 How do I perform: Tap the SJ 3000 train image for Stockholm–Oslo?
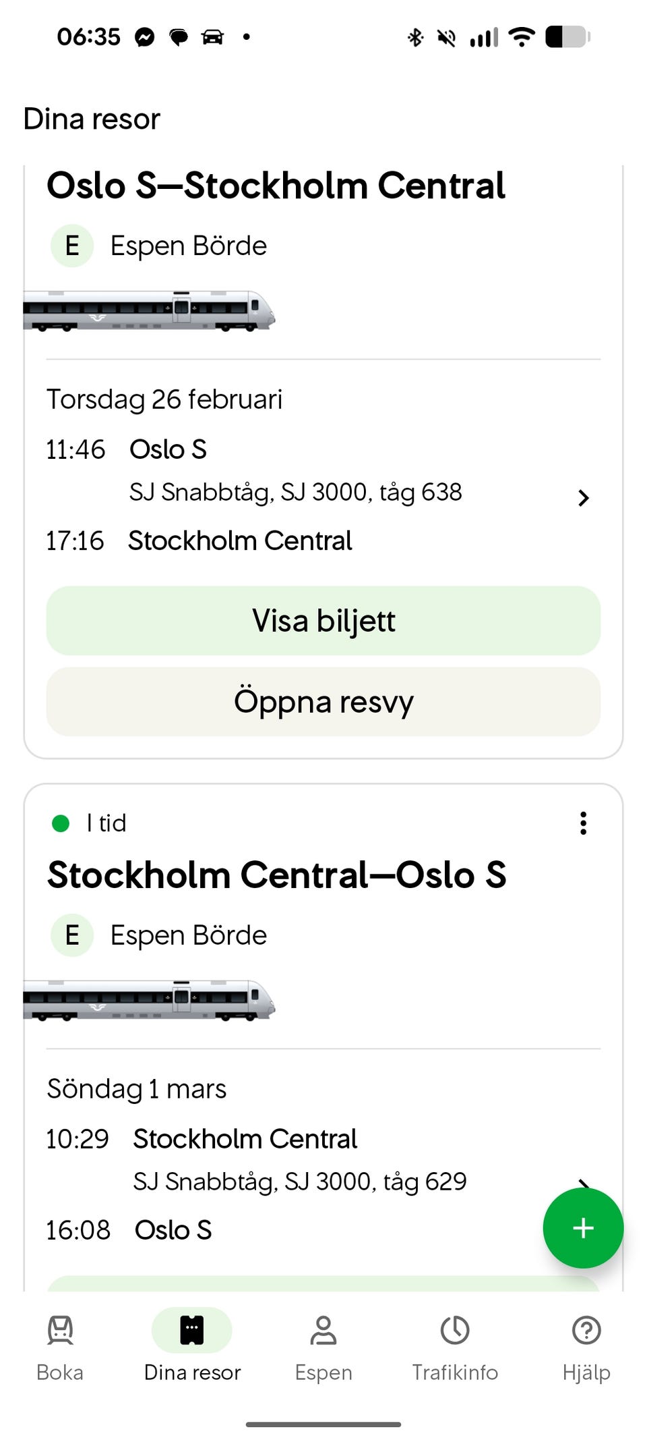149,1000
